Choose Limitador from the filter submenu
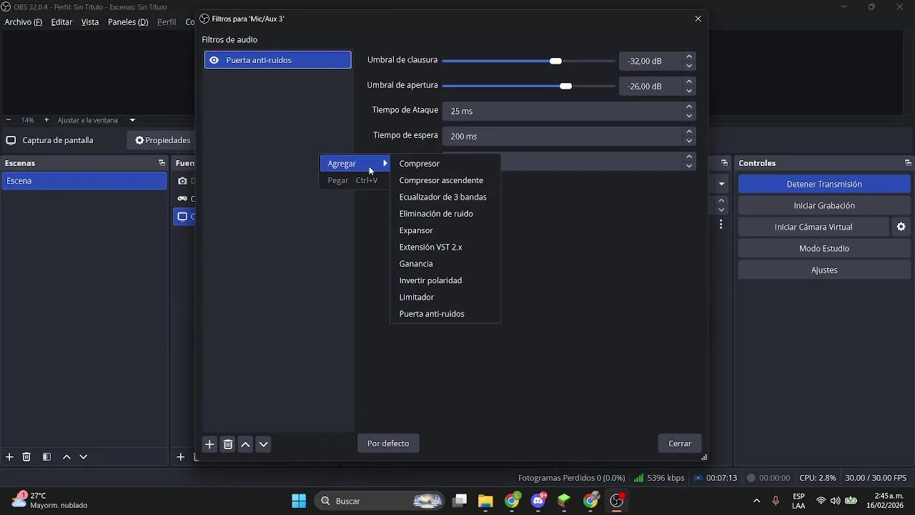This screenshot has height=515, width=915. click(445, 297)
